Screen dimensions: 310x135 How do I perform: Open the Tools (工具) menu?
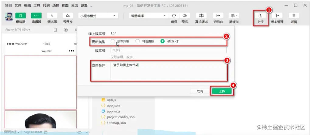point(37,5)
